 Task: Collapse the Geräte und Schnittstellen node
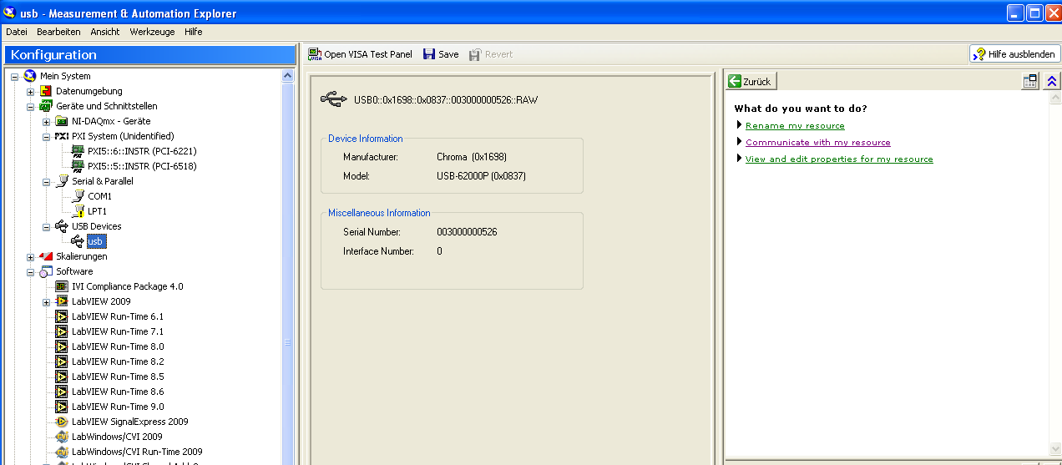pyautogui.click(x=30, y=106)
